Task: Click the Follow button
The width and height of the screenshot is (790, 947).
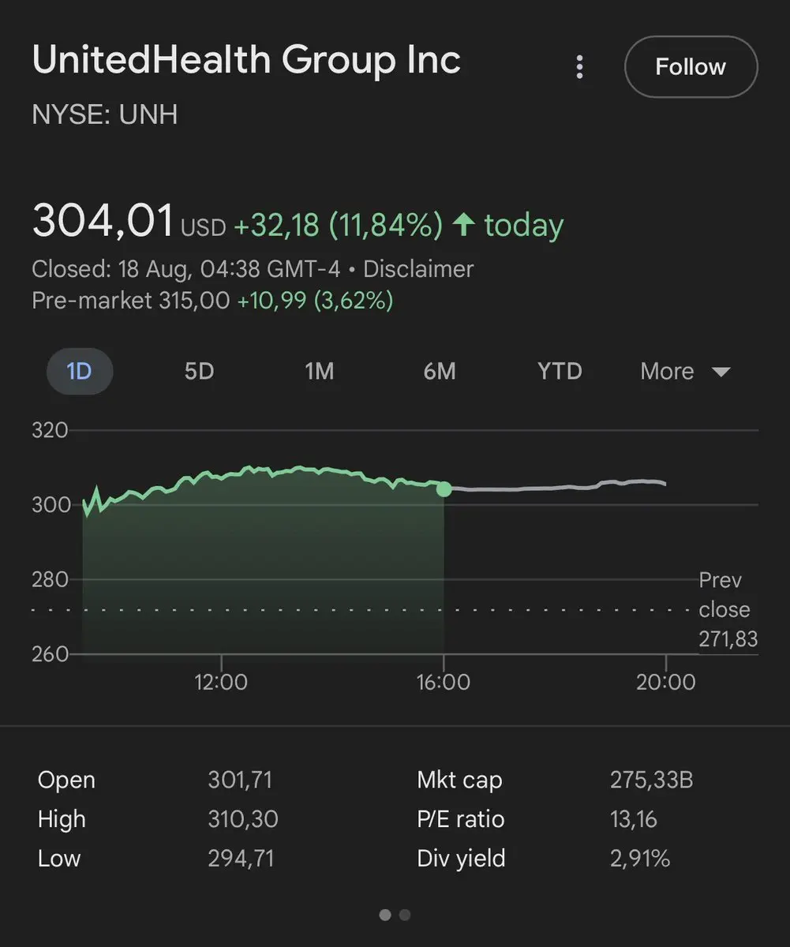Action: coord(691,67)
